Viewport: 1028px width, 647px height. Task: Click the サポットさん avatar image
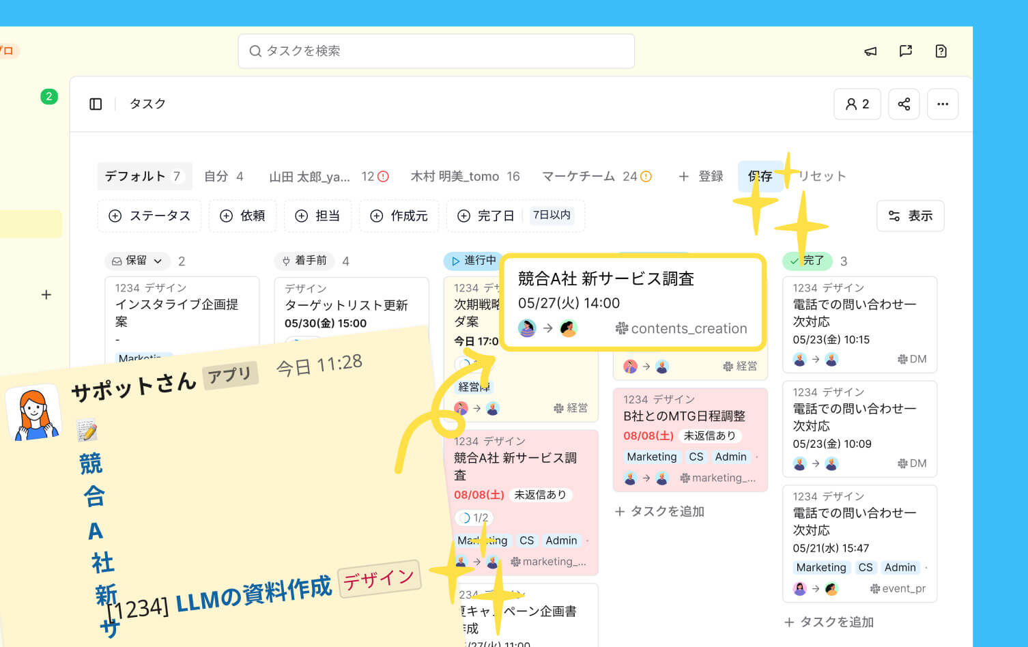(x=32, y=414)
